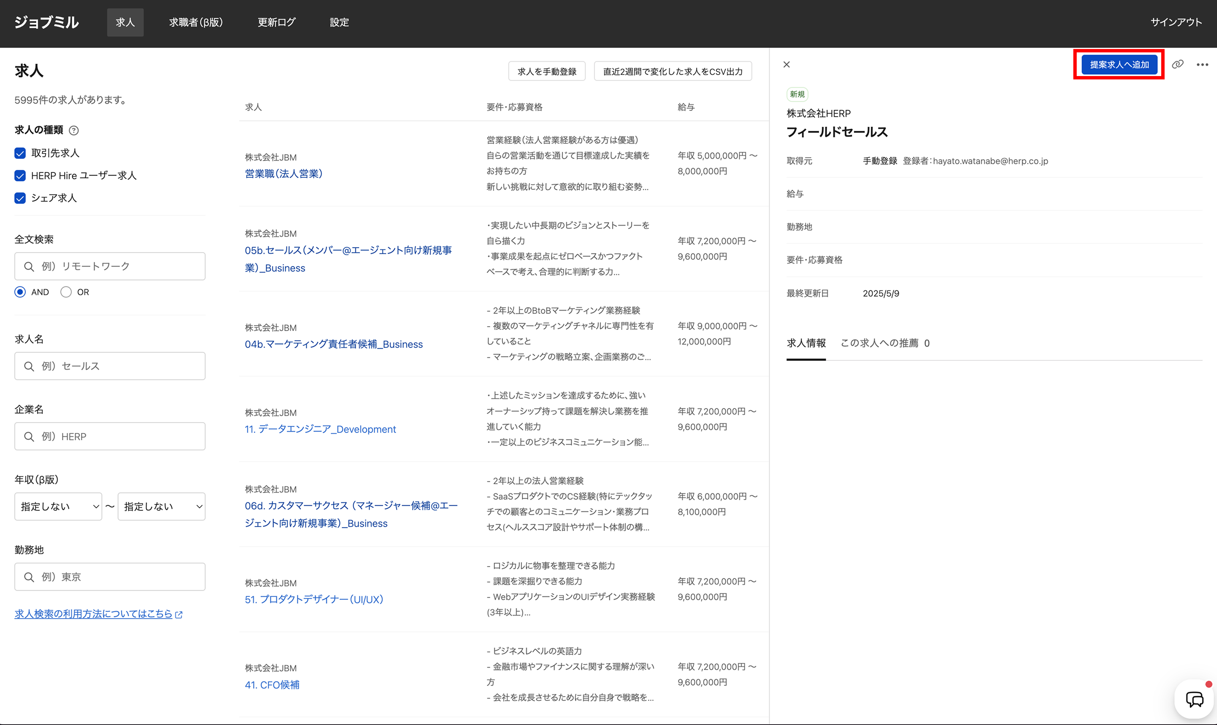Switch to この求人への推薦 tab
This screenshot has width=1217, height=725.
(x=884, y=343)
